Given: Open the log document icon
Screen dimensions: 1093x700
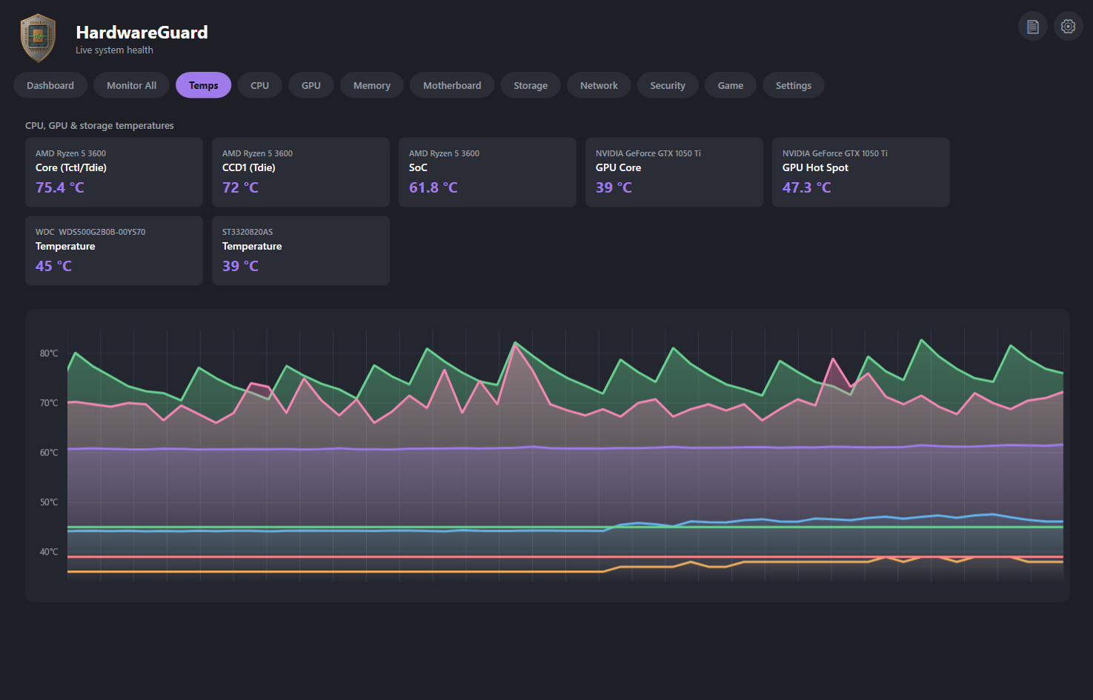Looking at the screenshot, I should [1033, 27].
